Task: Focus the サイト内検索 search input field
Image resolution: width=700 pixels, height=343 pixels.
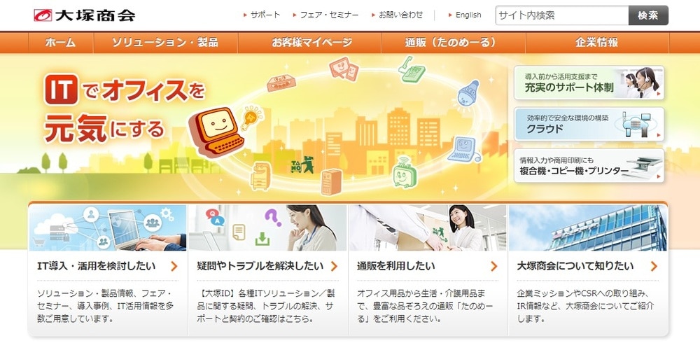Action: tap(562, 15)
